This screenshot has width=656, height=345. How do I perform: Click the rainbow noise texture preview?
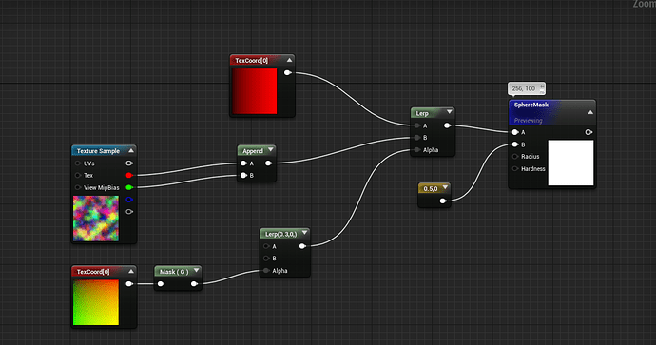click(96, 219)
